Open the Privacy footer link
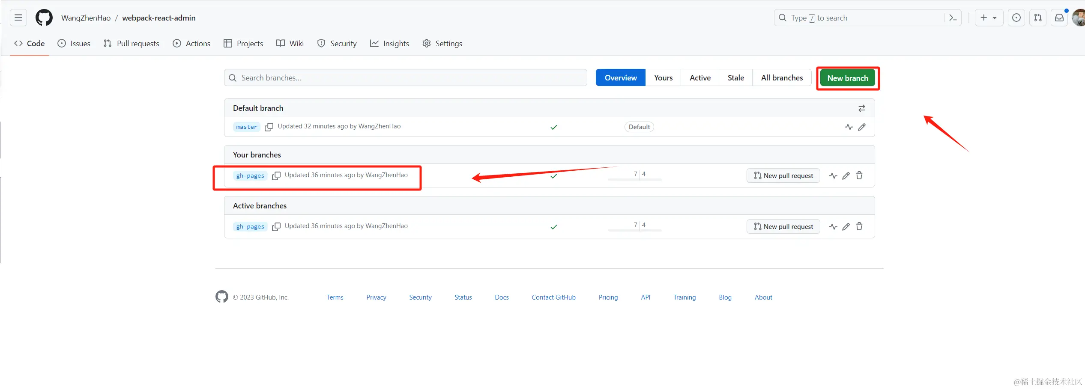Viewport: 1085px width, 389px height. tap(377, 297)
